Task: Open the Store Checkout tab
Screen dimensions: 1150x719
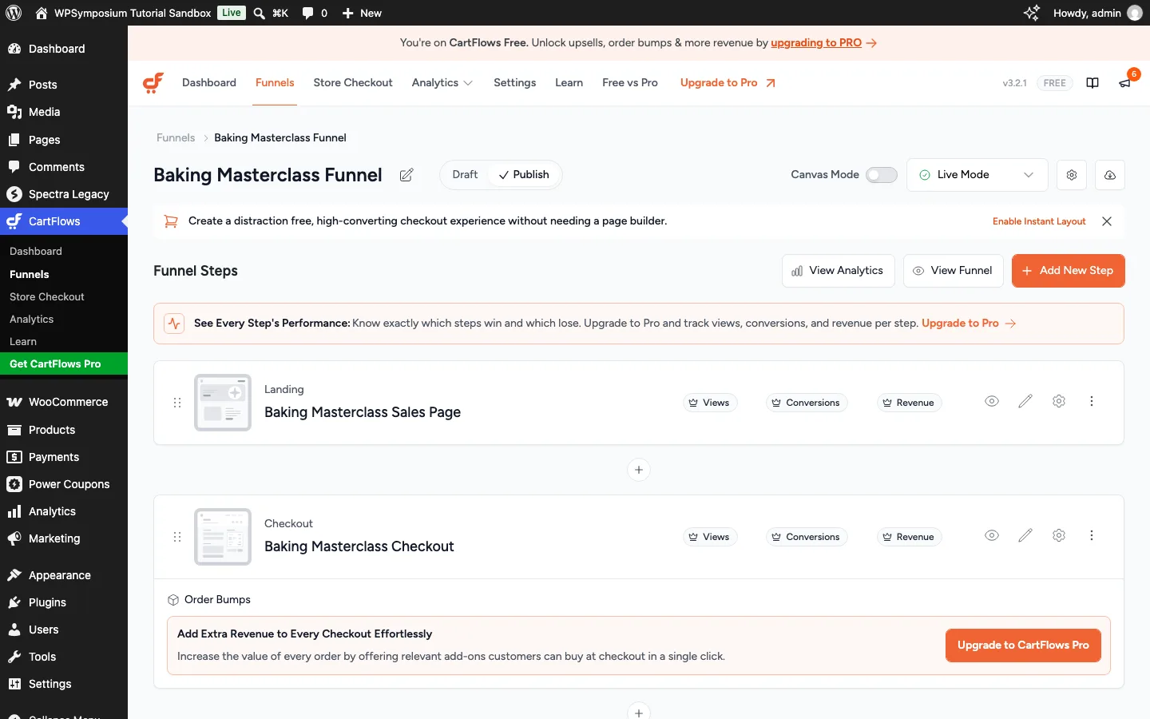Action: [x=353, y=83]
